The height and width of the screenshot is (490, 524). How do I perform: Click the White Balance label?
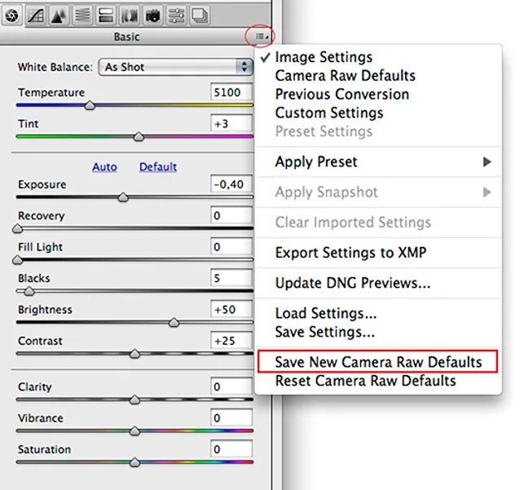[x=55, y=67]
